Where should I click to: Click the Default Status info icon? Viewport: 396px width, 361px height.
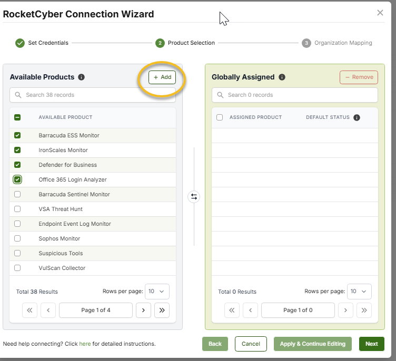point(357,117)
